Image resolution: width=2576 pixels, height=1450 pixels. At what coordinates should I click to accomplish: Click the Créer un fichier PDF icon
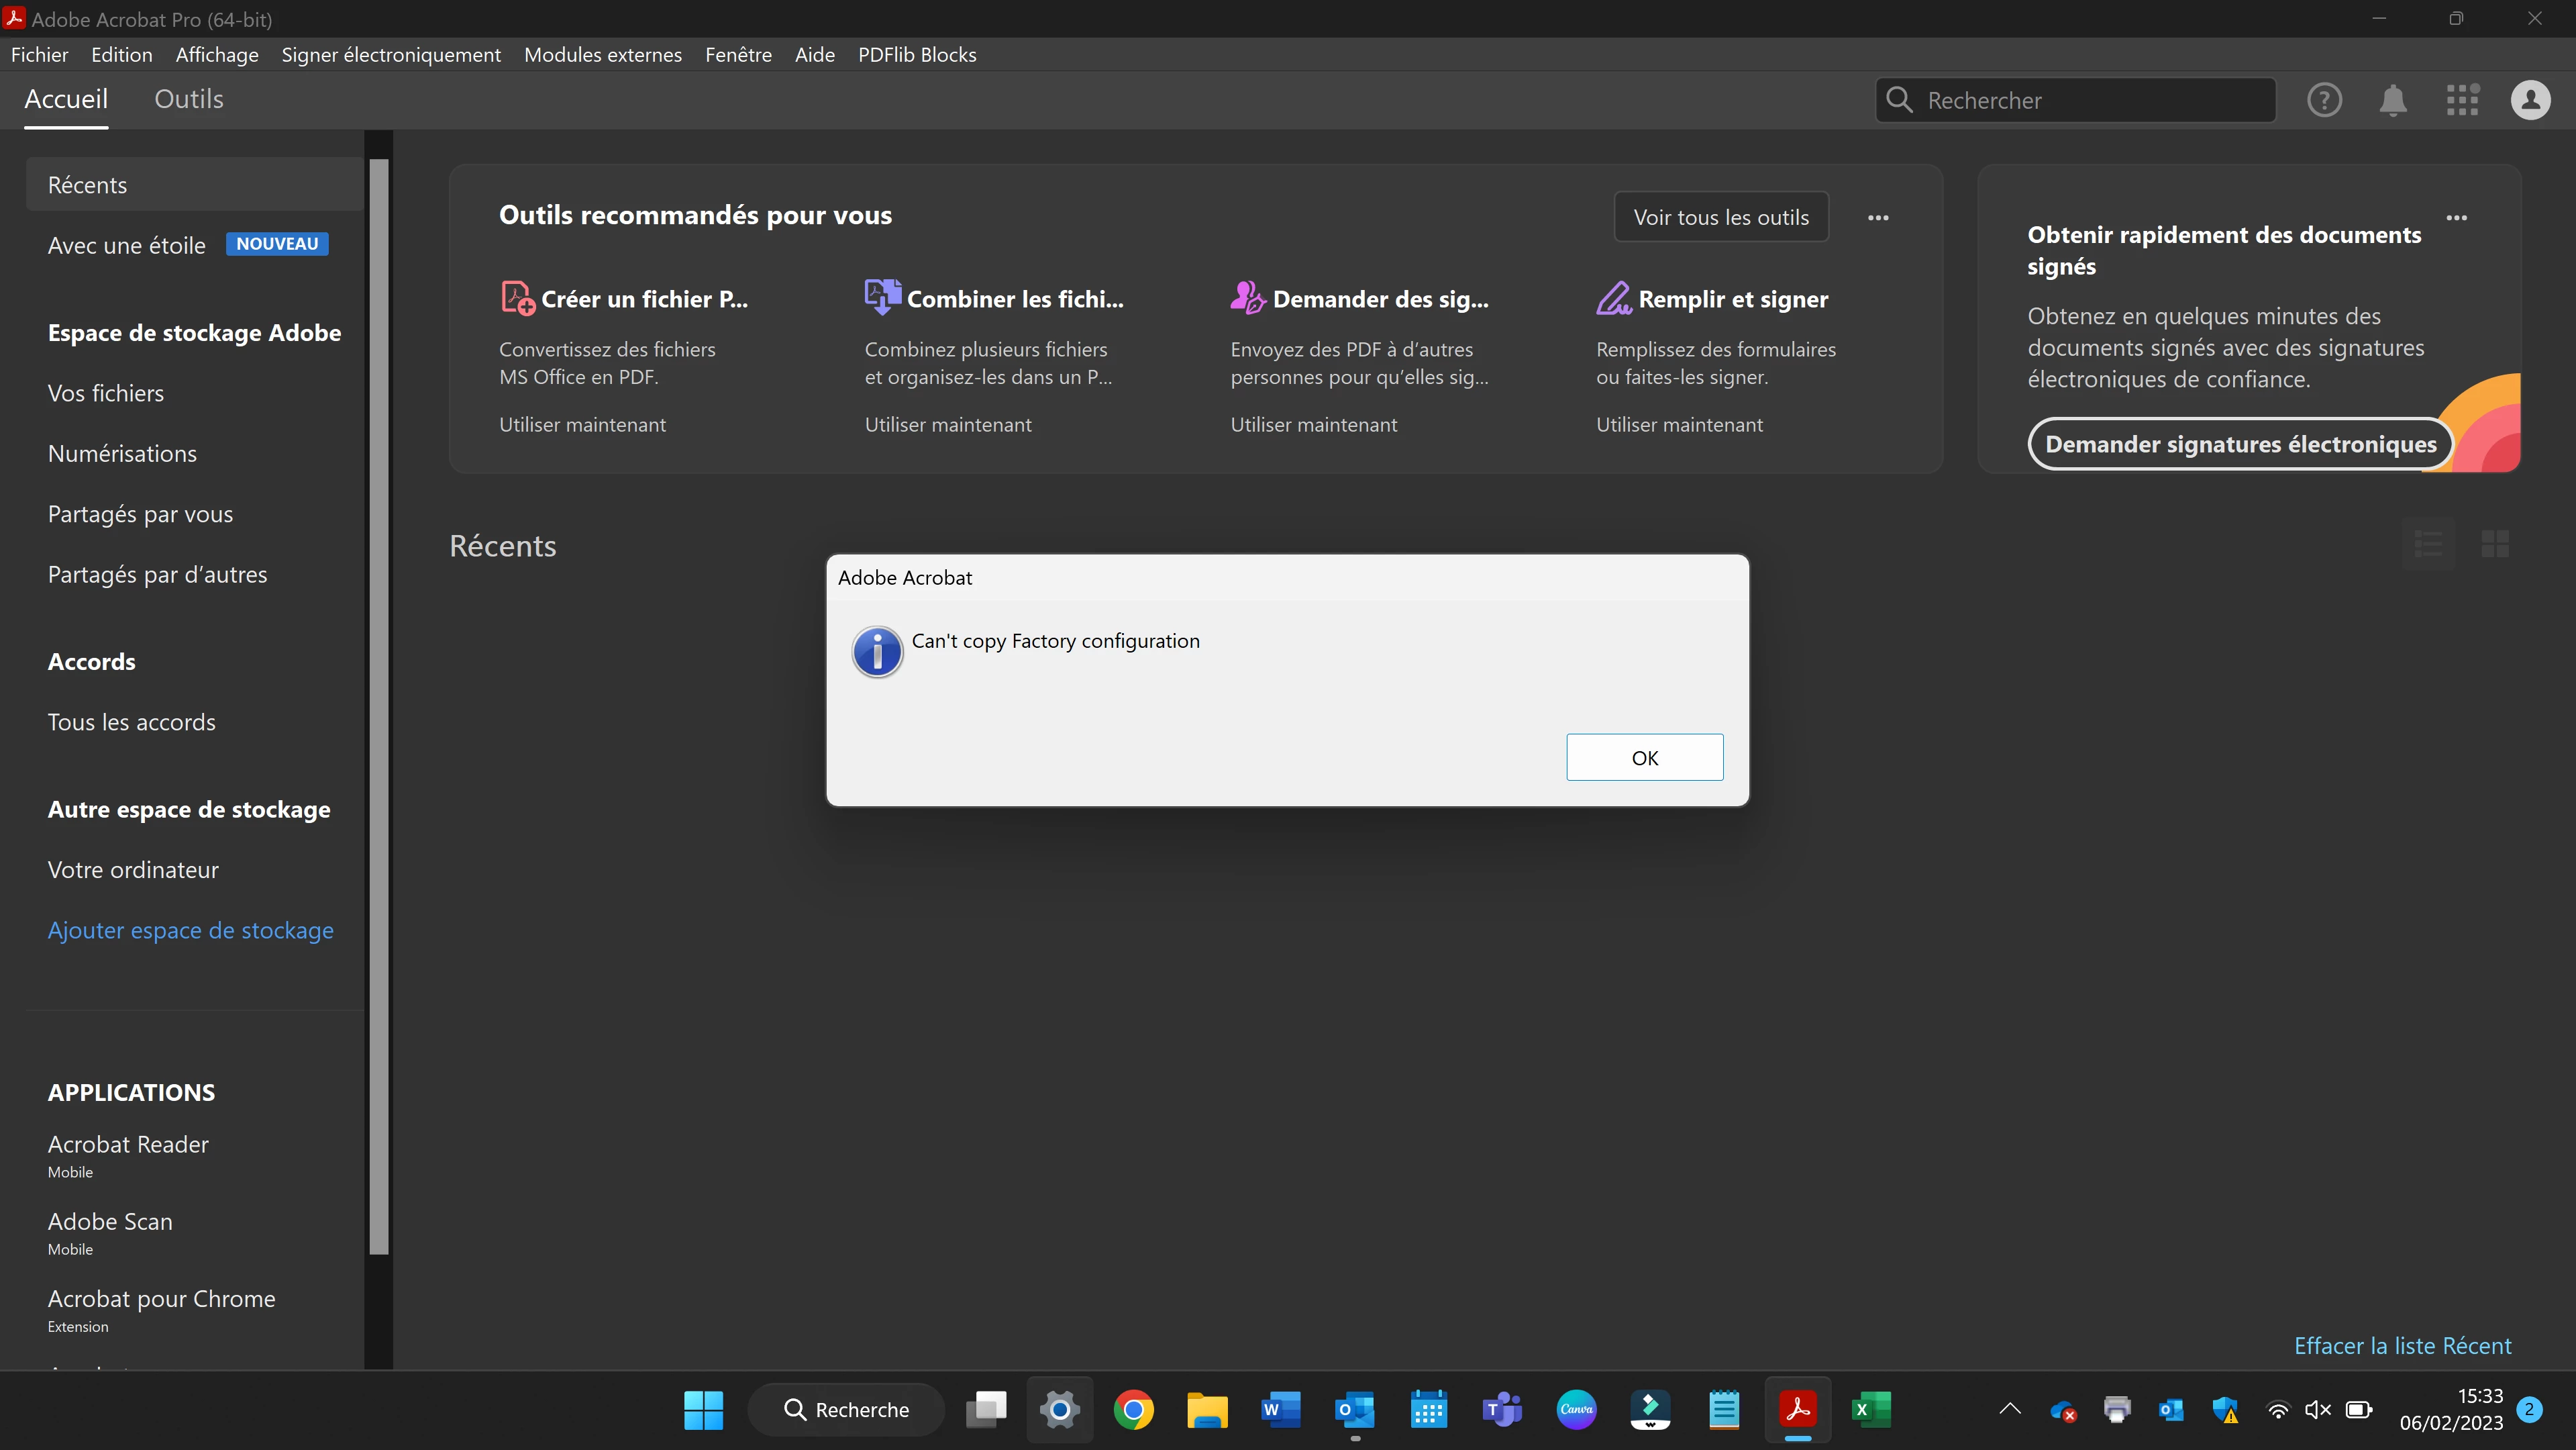[517, 298]
